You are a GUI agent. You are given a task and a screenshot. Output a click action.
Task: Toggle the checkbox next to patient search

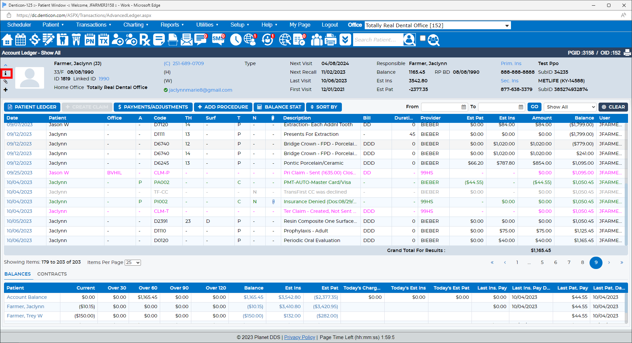point(423,38)
